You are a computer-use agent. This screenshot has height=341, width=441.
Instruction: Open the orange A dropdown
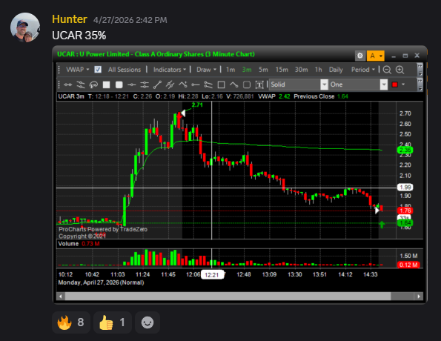[376, 56]
